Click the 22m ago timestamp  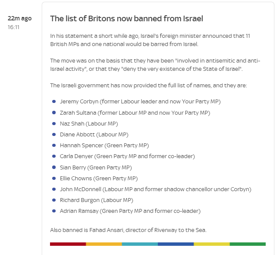point(20,18)
